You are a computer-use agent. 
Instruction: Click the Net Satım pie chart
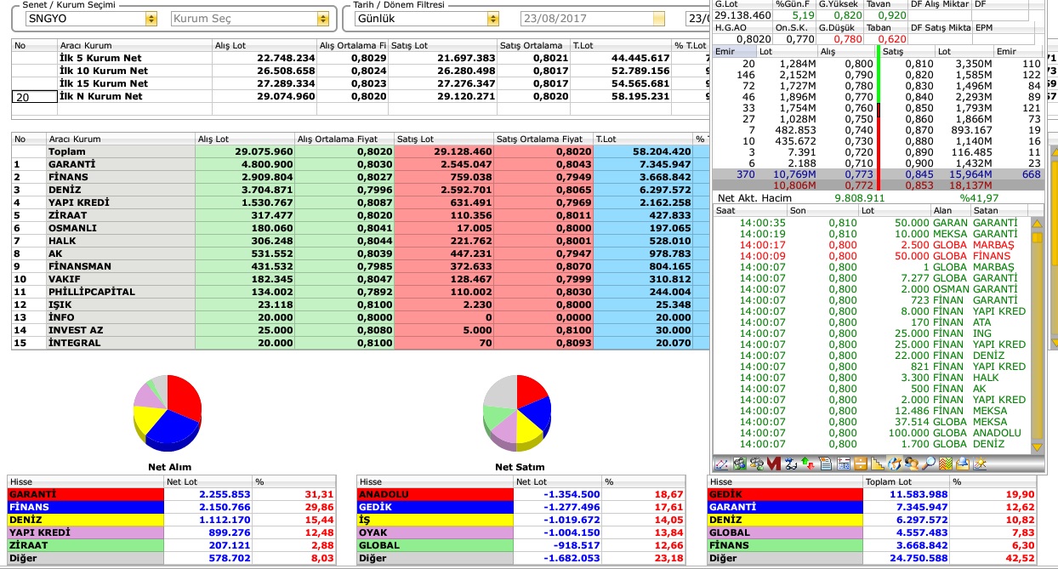(x=516, y=412)
